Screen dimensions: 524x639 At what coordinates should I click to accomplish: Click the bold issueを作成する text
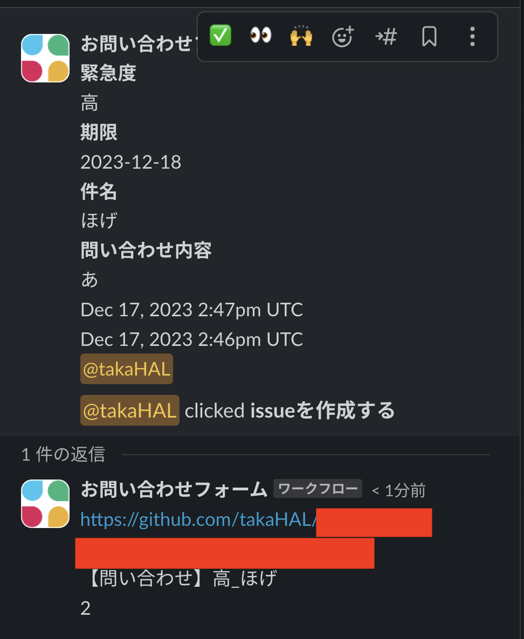click(x=321, y=410)
